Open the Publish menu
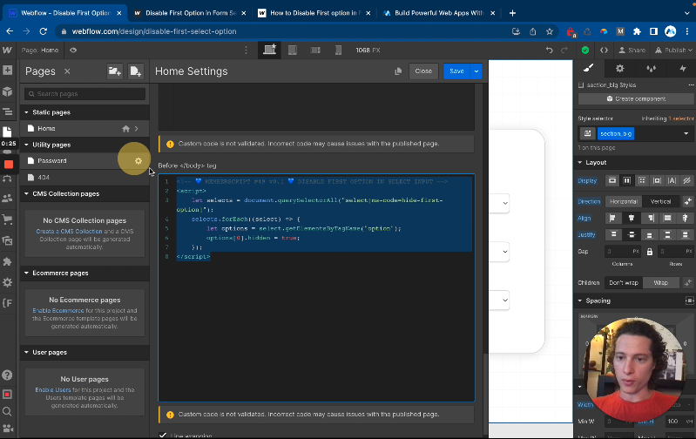Screen dimensions: 696x439 click(674, 51)
